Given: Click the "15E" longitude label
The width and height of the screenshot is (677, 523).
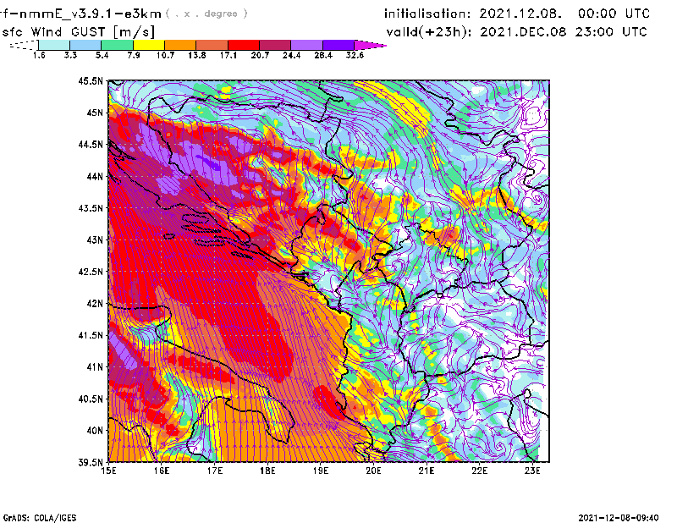Looking at the screenshot, I should click(x=108, y=471).
